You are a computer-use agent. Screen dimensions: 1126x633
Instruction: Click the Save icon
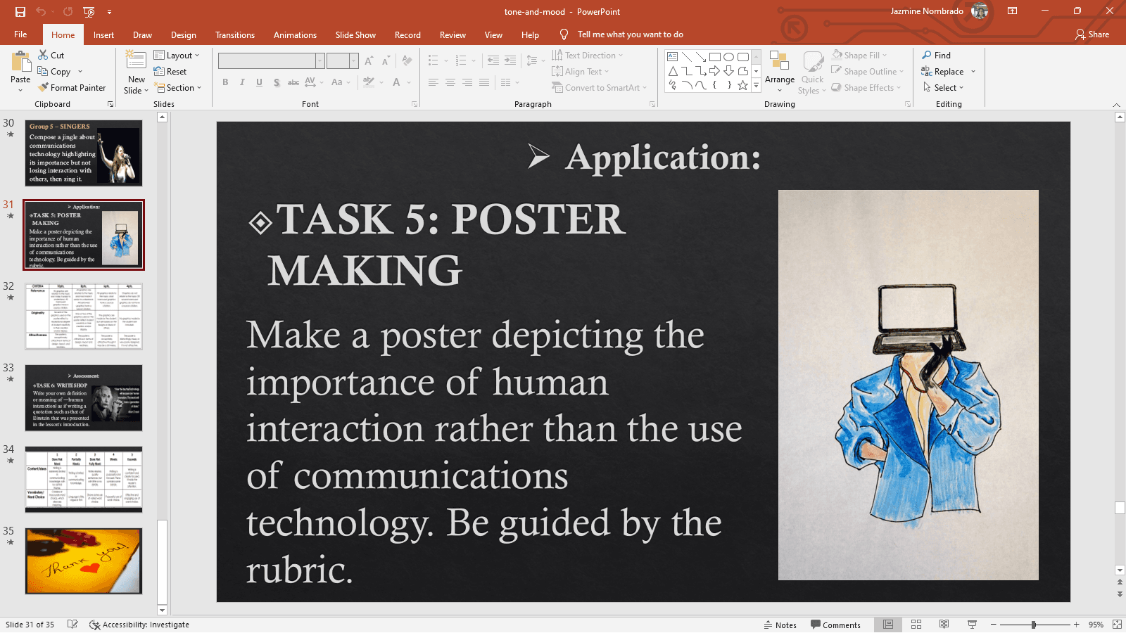click(19, 11)
